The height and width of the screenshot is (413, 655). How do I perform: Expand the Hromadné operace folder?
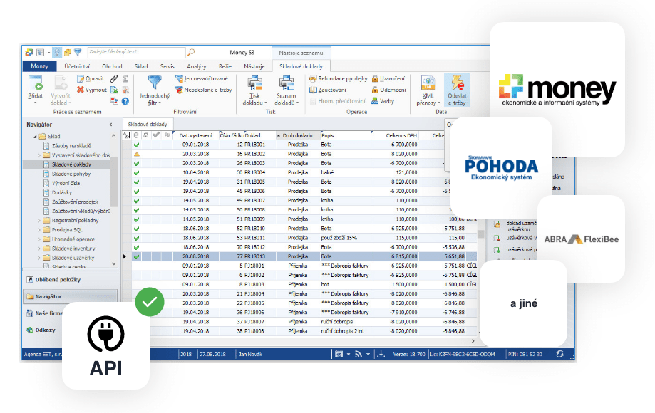(x=39, y=239)
